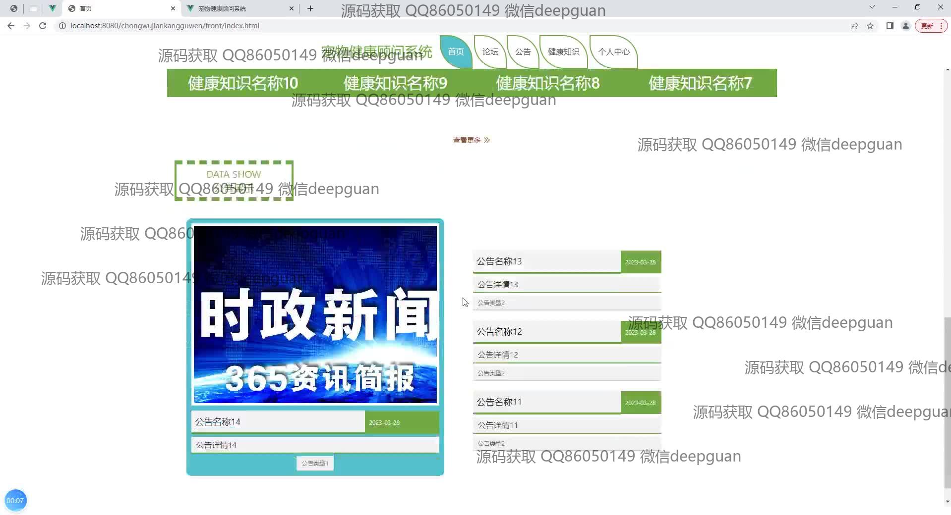The height and width of the screenshot is (515, 951).
Task: Click the Vue icon pinned tab
Action: pos(52,8)
